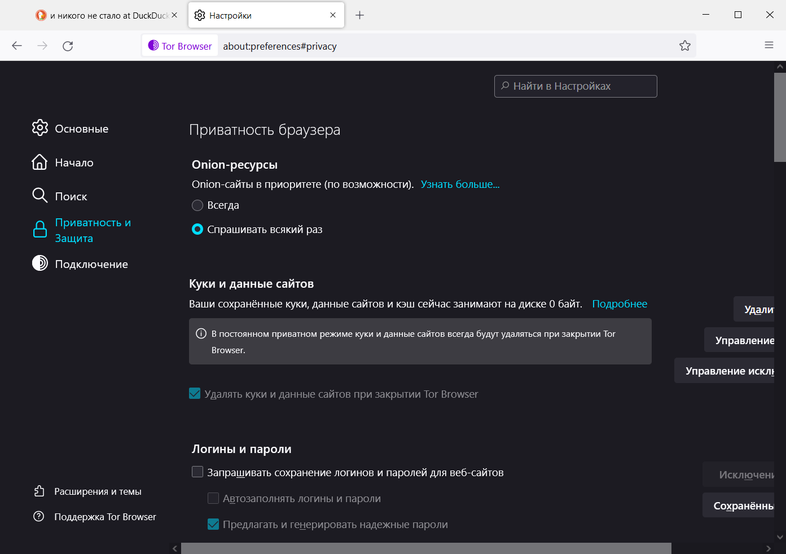The width and height of the screenshot is (786, 554).
Task: Click the DuckDuckGo tab favicon
Action: tap(41, 15)
